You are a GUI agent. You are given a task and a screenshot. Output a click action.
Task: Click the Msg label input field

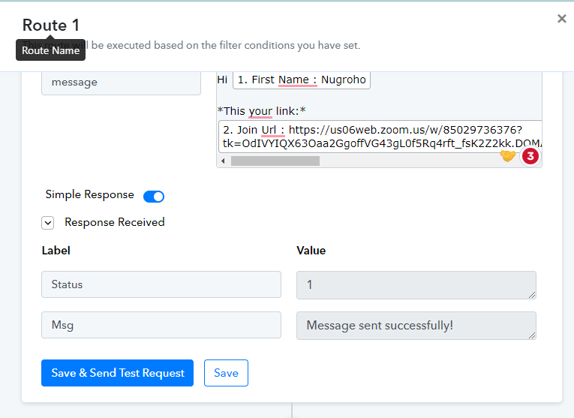pyautogui.click(x=161, y=325)
